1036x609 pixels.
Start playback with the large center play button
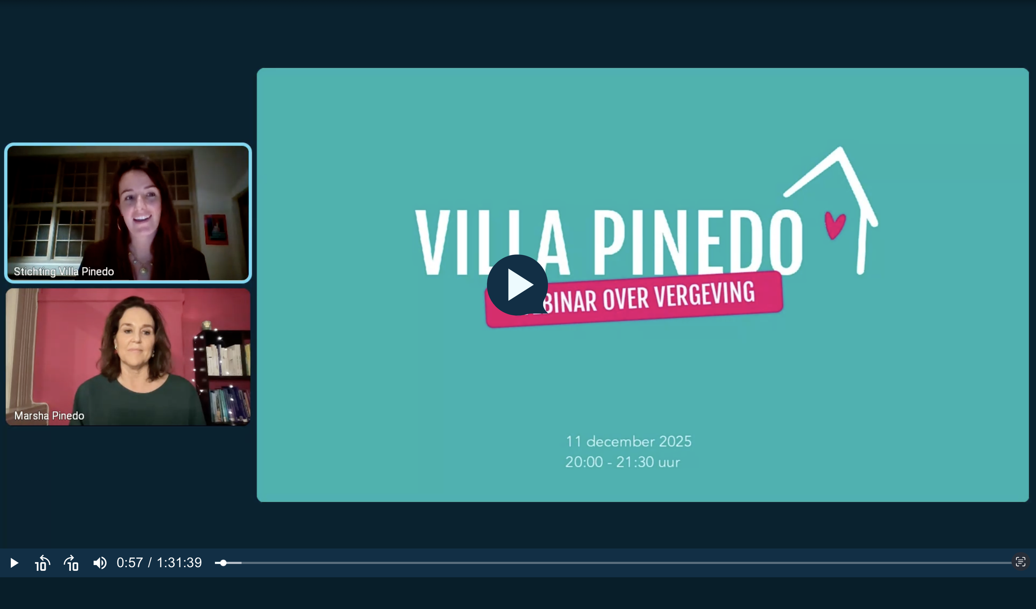(x=517, y=285)
